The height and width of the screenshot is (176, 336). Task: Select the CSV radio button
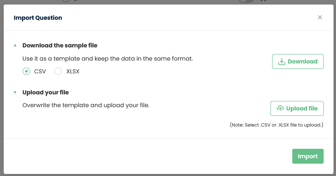coord(26,71)
